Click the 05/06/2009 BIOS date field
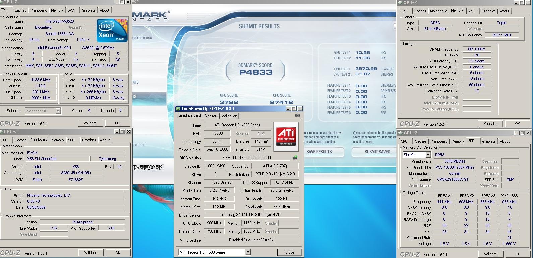533x258 pixels. pos(75,207)
